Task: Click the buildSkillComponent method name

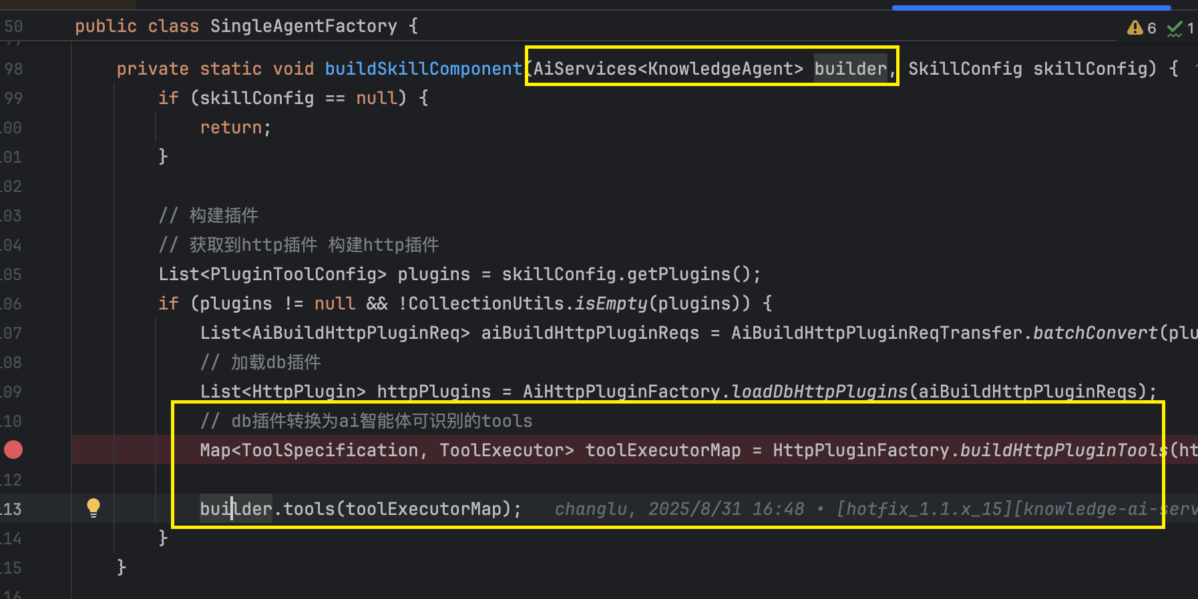Action: click(x=423, y=69)
